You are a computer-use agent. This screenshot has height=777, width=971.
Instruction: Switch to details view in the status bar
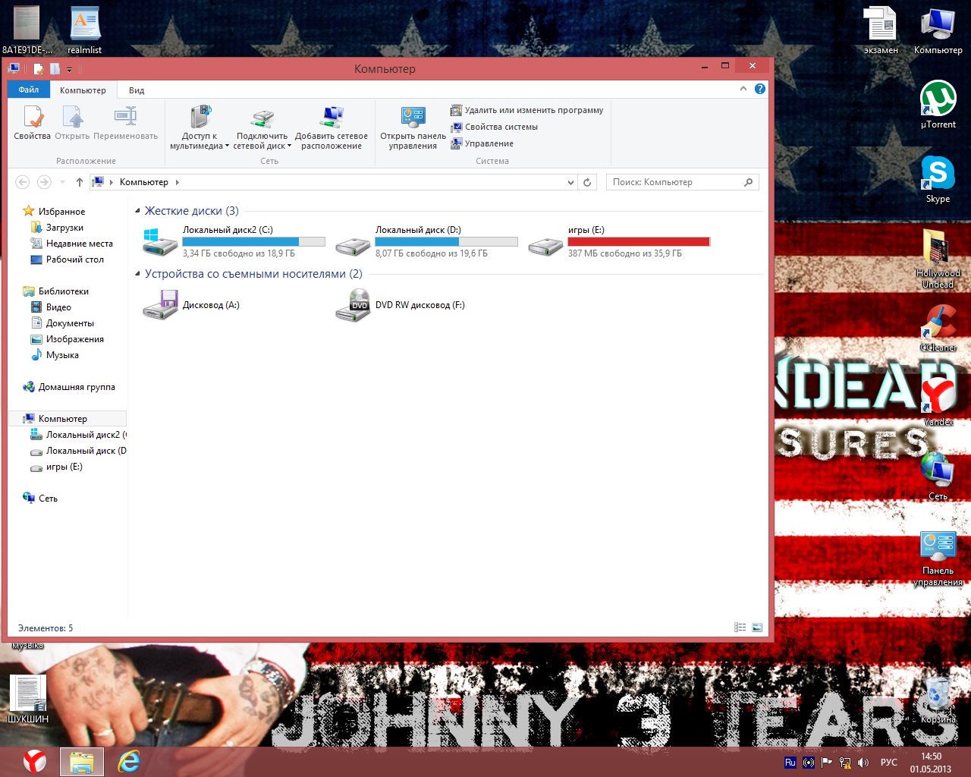click(740, 628)
